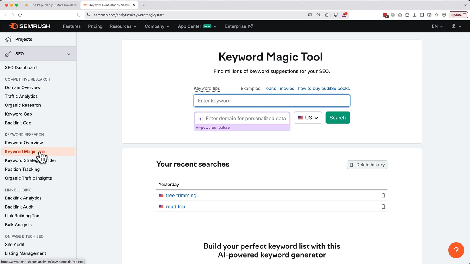Open the extensions puzzle icon
This screenshot has height=264, width=470.
pos(407,15)
